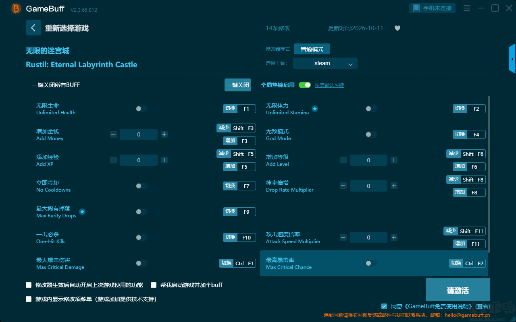The height and width of the screenshot is (322, 516).
Task: Click the phone not connected icon
Action: click(416, 8)
